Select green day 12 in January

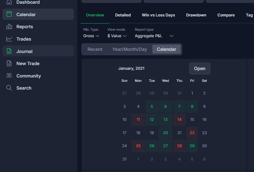click(152, 120)
